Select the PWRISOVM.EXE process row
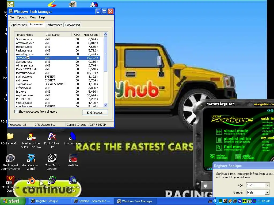 coord(58,69)
